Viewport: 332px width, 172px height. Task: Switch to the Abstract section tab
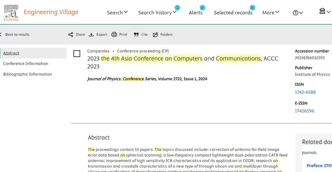[33, 53]
